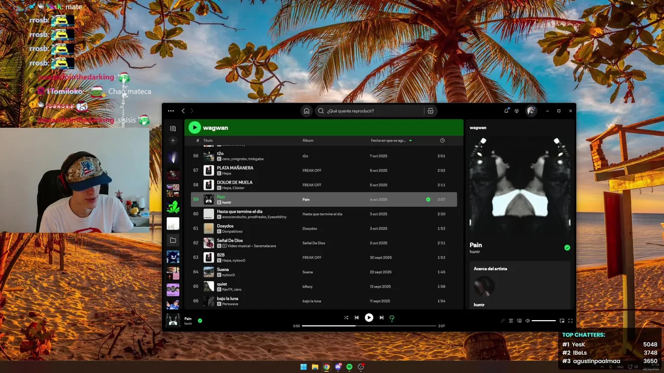
Task: Sort by Título column header
Action: (x=208, y=140)
